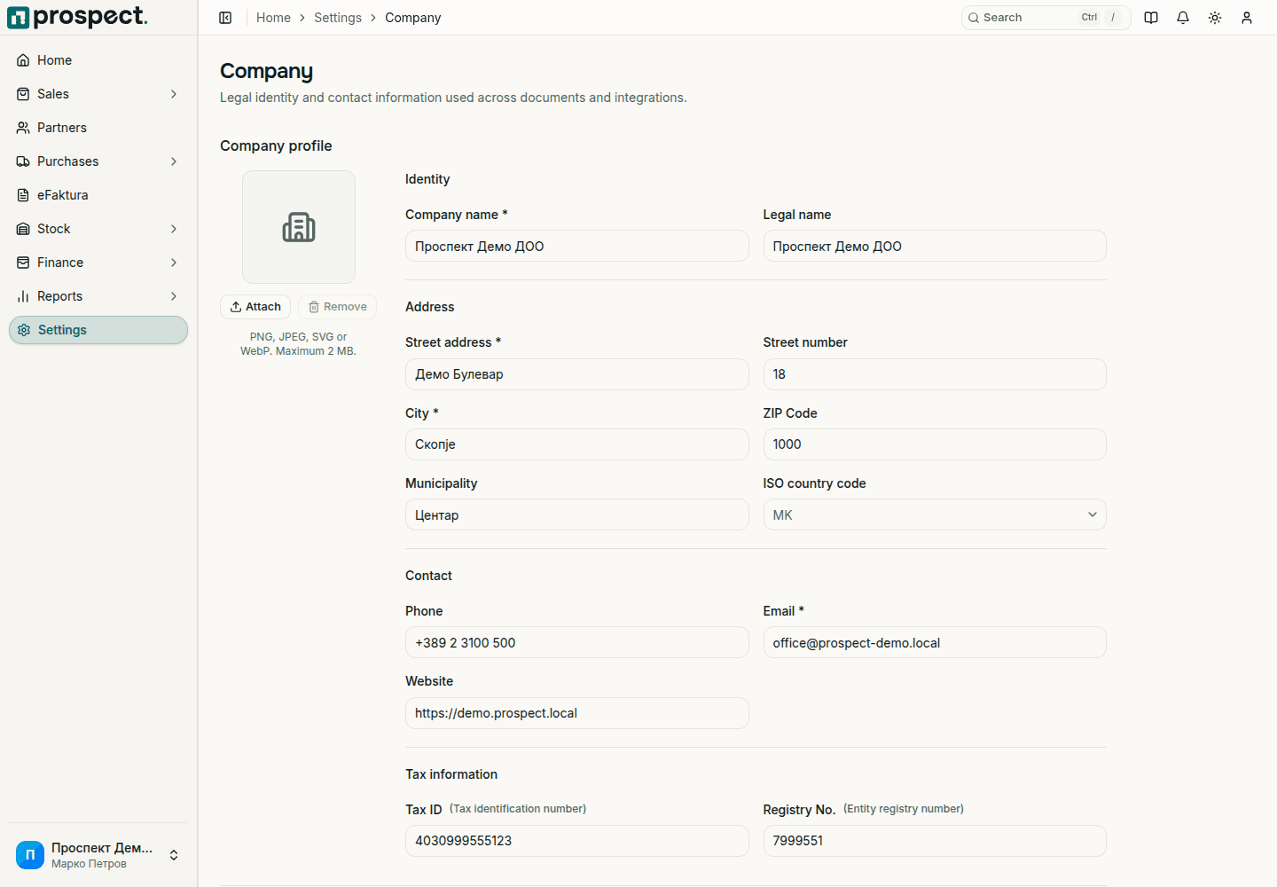Image resolution: width=1277 pixels, height=887 pixels.
Task: Click the Website field
Action: click(x=577, y=713)
